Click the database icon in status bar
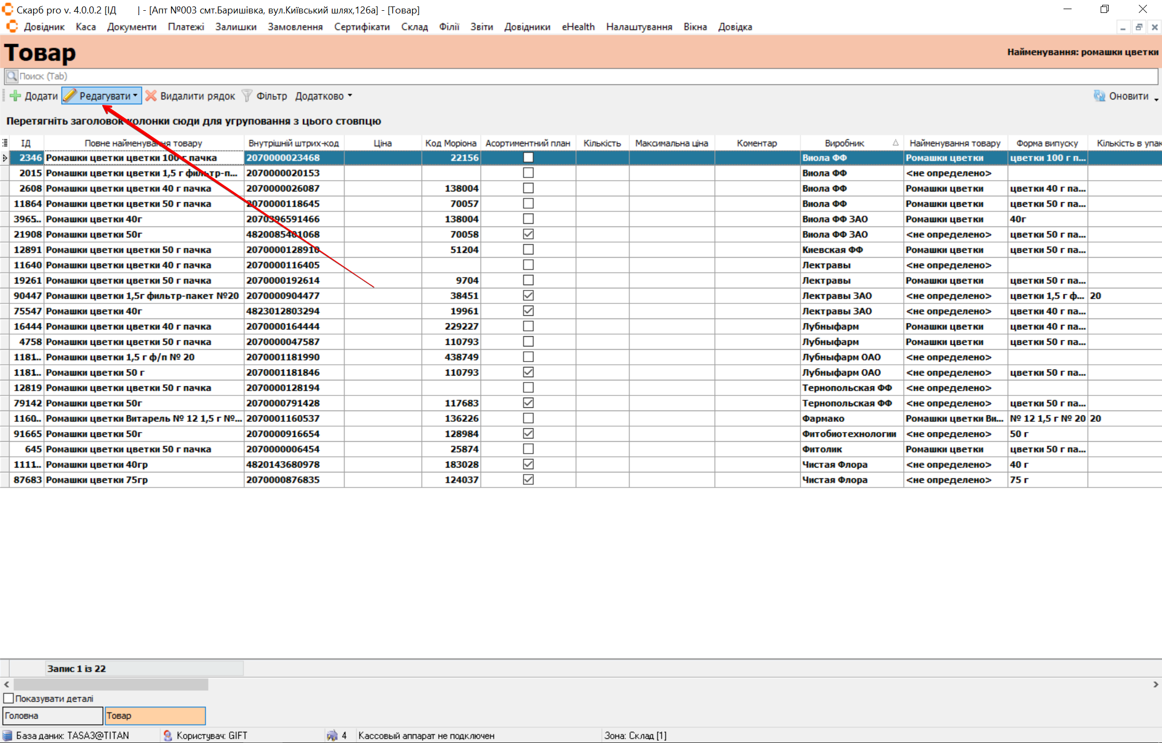Viewport: 1162px width, 743px height. pos(7,735)
